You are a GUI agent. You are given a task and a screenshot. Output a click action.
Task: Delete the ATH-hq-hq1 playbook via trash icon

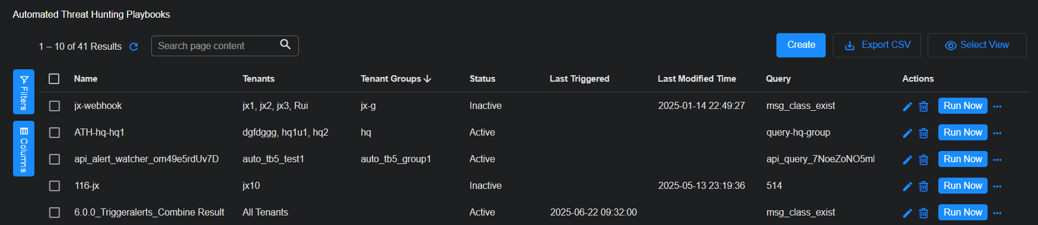click(924, 133)
